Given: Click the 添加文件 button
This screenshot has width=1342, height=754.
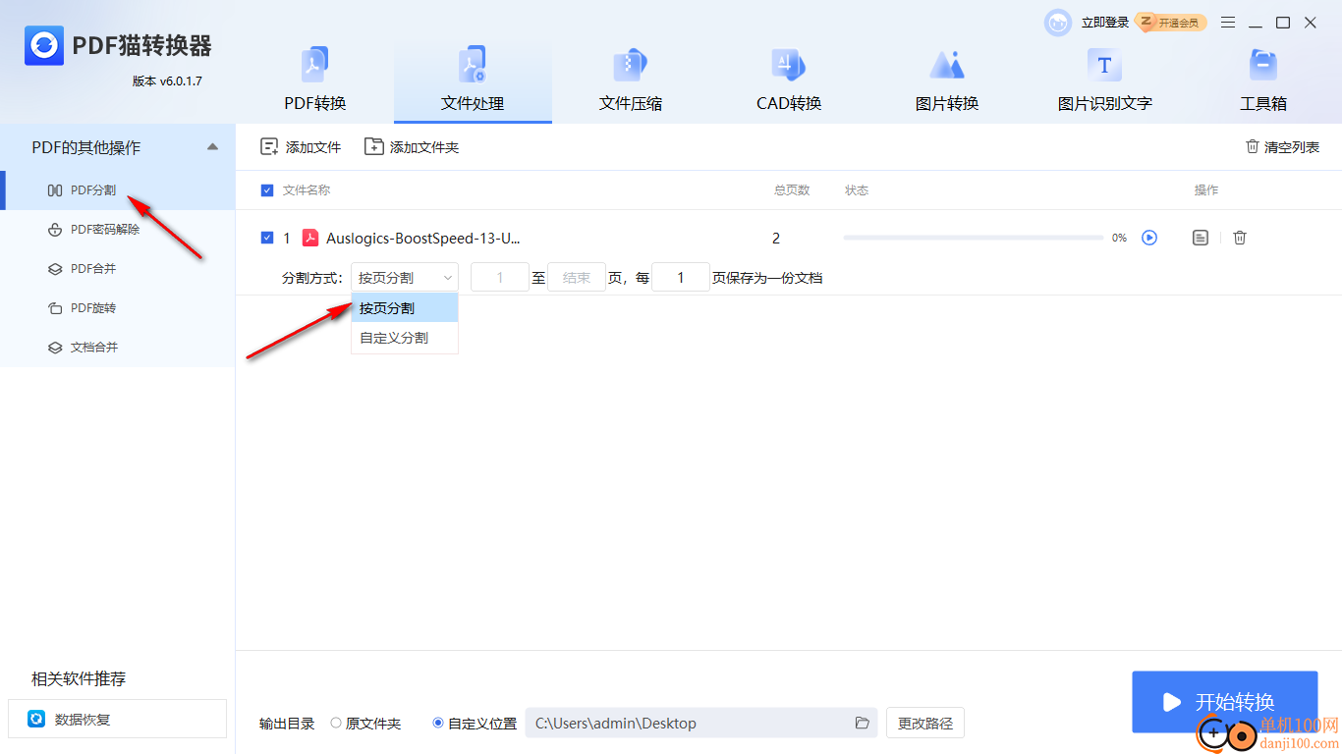Looking at the screenshot, I should tap(301, 147).
